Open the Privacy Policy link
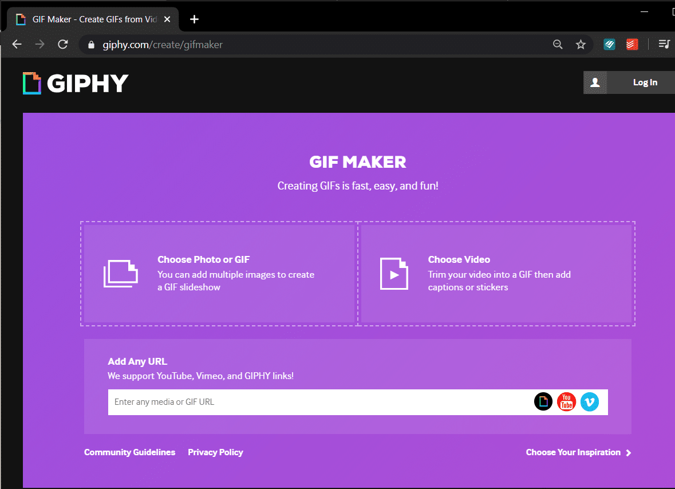This screenshot has width=675, height=489. (x=215, y=452)
